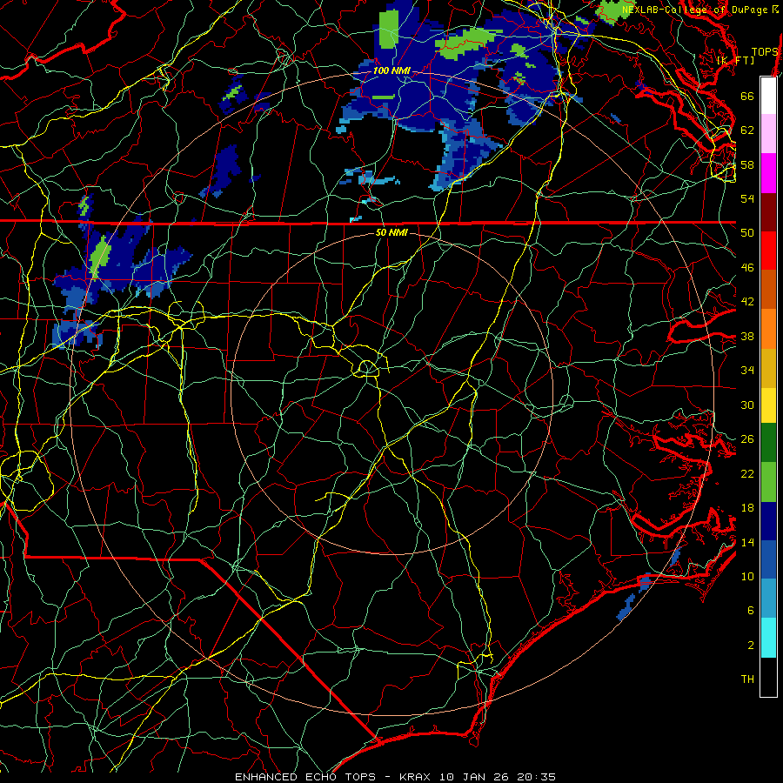This screenshot has height=783, width=783.
Task: Click the light pink 62 kft legend swatch
Action: pyautogui.click(x=768, y=134)
